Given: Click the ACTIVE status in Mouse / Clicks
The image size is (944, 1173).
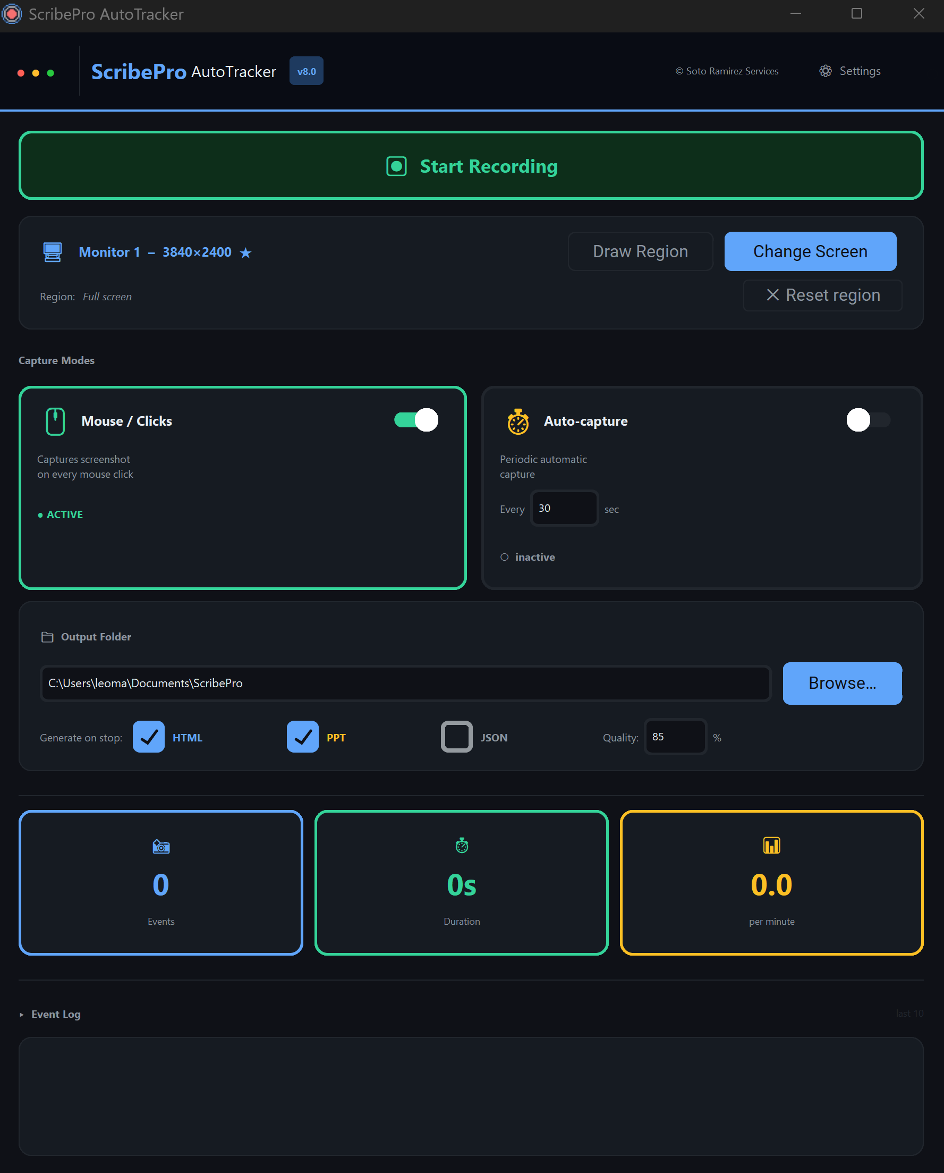Looking at the screenshot, I should pos(61,514).
